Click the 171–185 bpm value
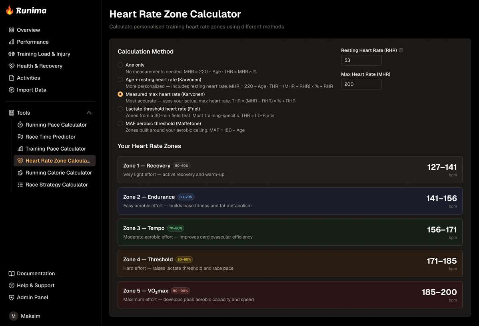This screenshot has width=479, height=326. 442,261
